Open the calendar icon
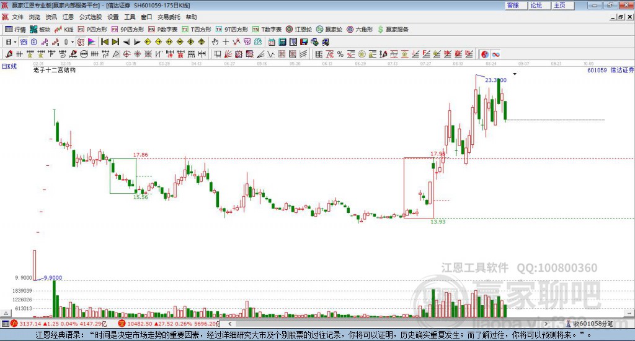 [272, 42]
